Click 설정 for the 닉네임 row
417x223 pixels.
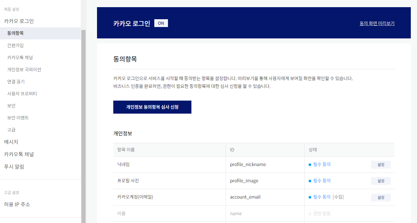[381, 165]
